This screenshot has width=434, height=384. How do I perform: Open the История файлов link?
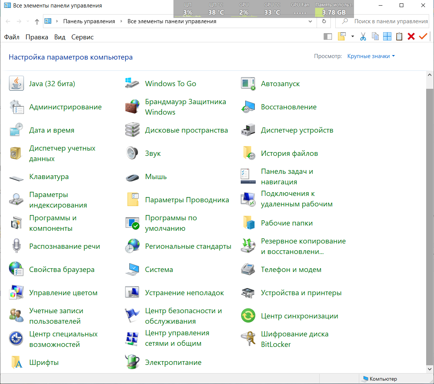point(289,154)
